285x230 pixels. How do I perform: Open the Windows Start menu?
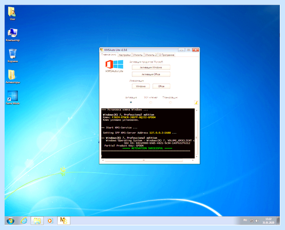(10, 221)
